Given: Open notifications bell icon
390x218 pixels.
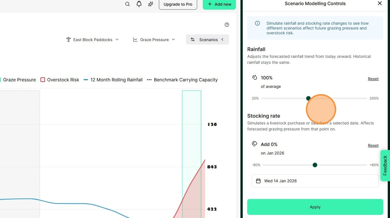Looking at the screenshot, I should tap(139, 4).
